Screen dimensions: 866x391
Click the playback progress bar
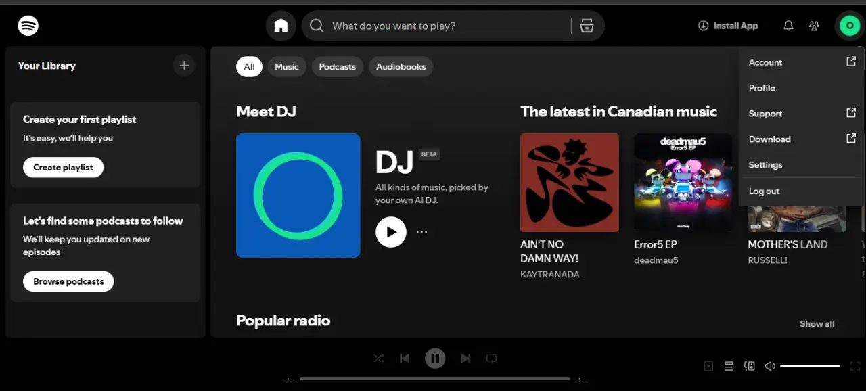pyautogui.click(x=435, y=379)
